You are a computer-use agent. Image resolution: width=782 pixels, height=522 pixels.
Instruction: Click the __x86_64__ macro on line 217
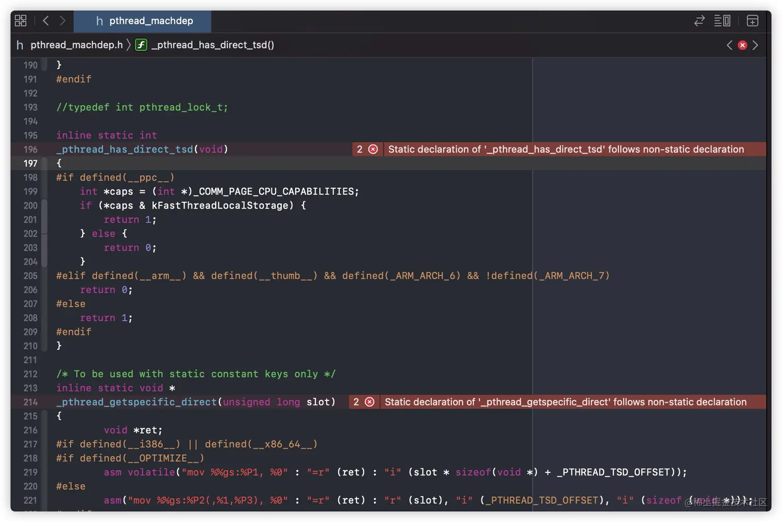click(282, 444)
